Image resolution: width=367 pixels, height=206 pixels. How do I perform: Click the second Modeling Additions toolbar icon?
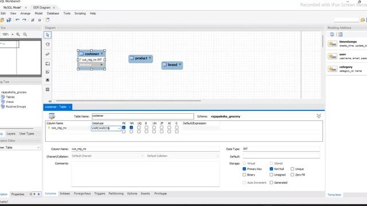340,34
